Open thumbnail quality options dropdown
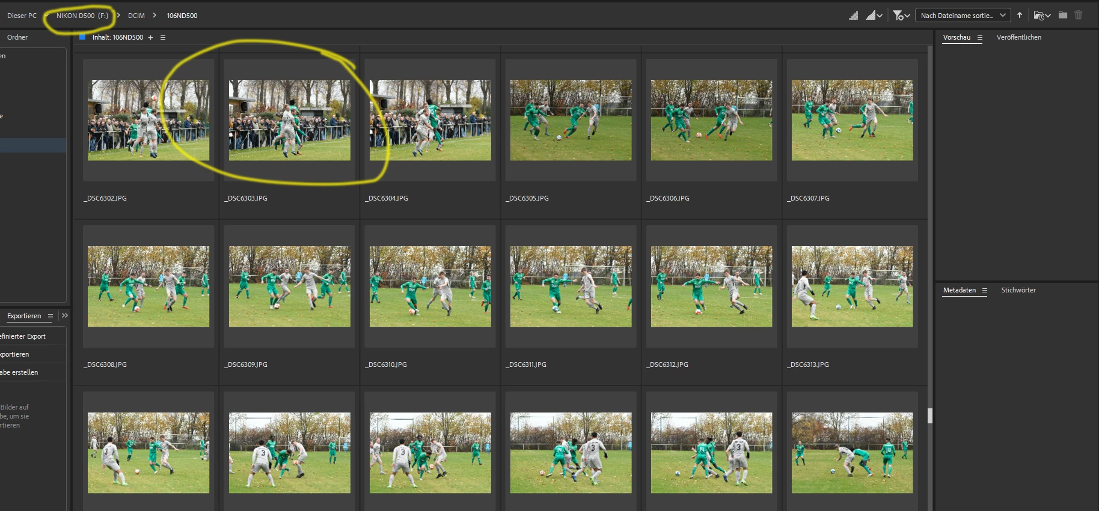This screenshot has height=511, width=1099. pos(874,16)
